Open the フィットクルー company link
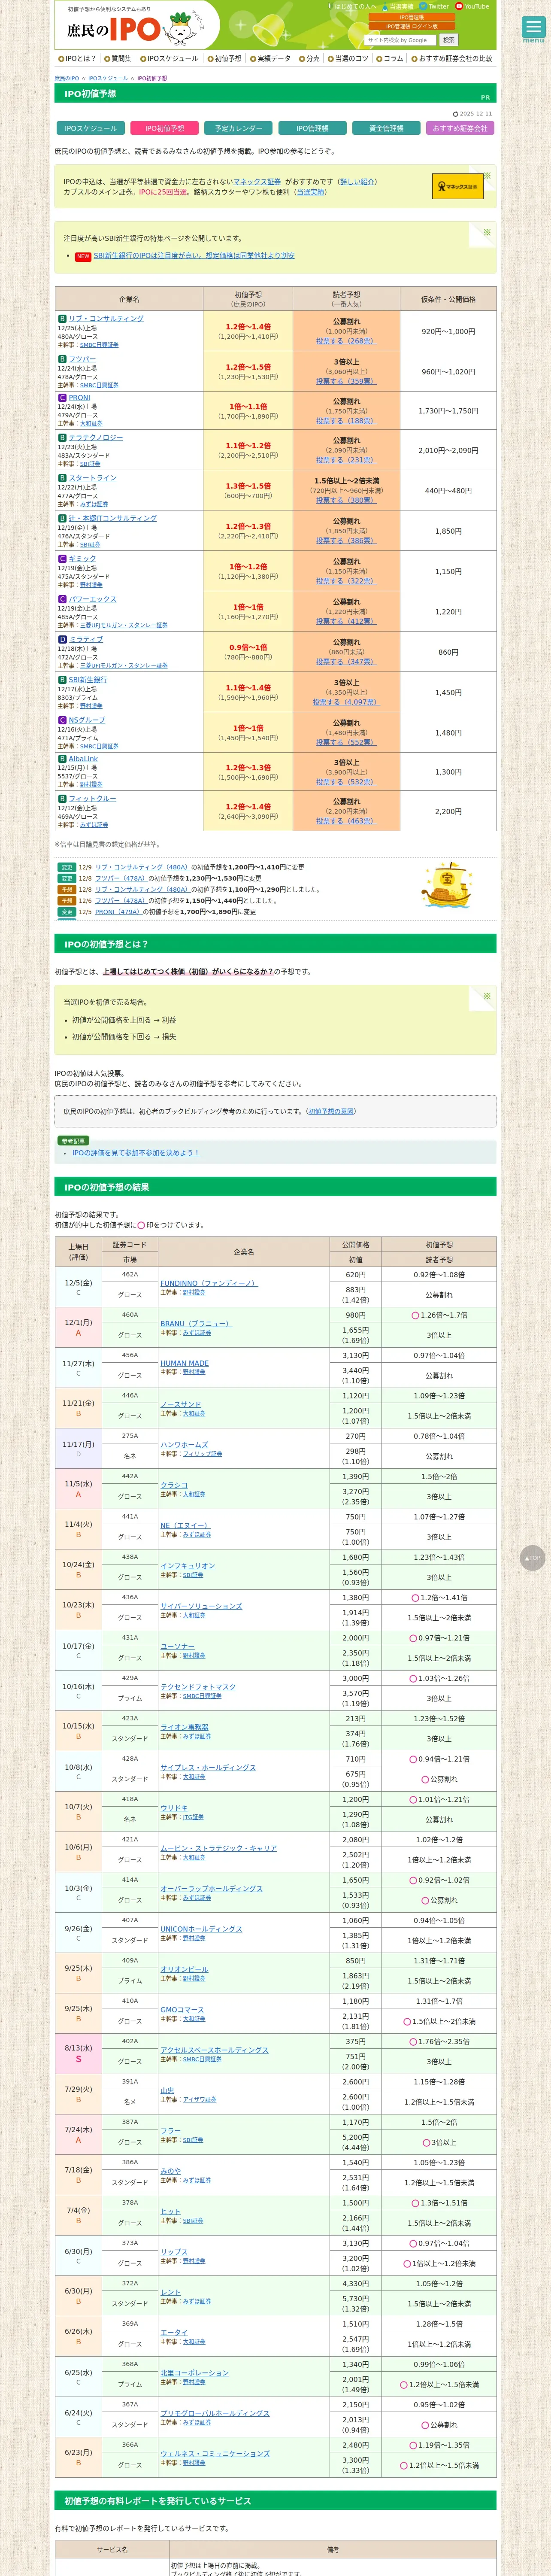Screen dimensions: 551x2576 pos(93,799)
